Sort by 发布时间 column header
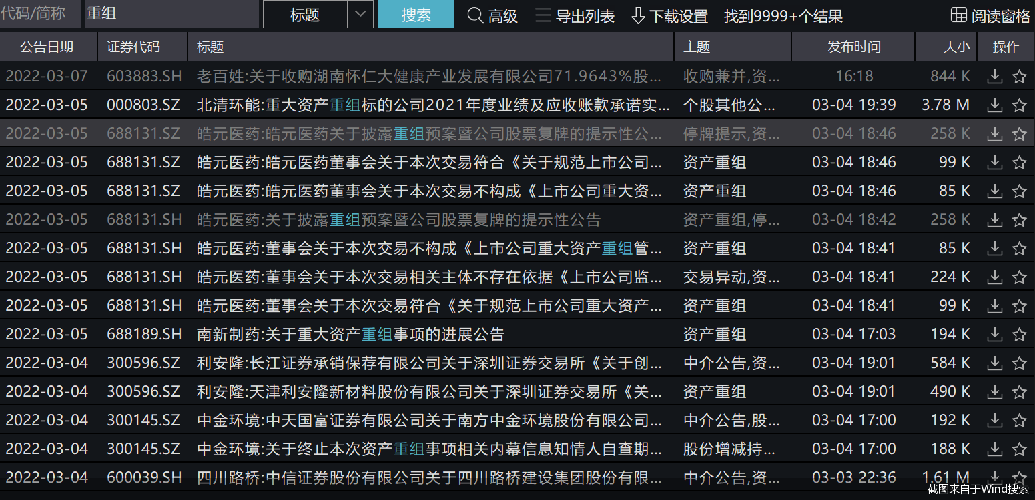 click(853, 47)
